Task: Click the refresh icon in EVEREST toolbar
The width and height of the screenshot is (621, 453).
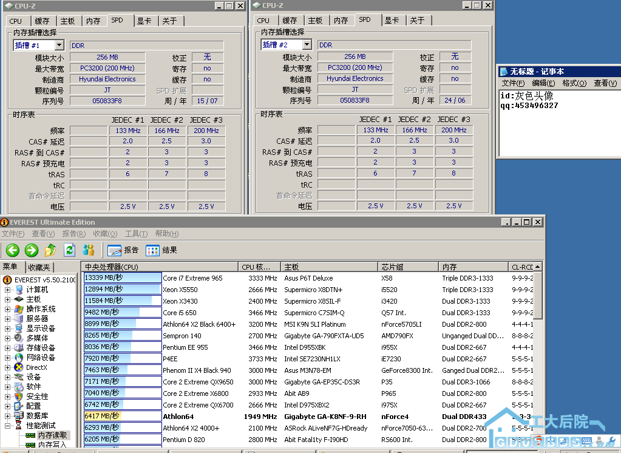Action: pos(70,250)
